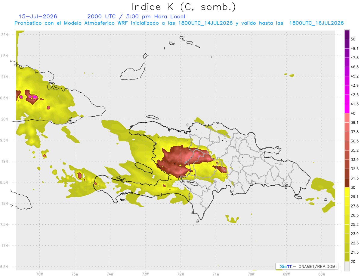Click "2000 UTC / 5:00 pm Hora Local" text
This screenshot has width=361, height=278.
[136, 16]
